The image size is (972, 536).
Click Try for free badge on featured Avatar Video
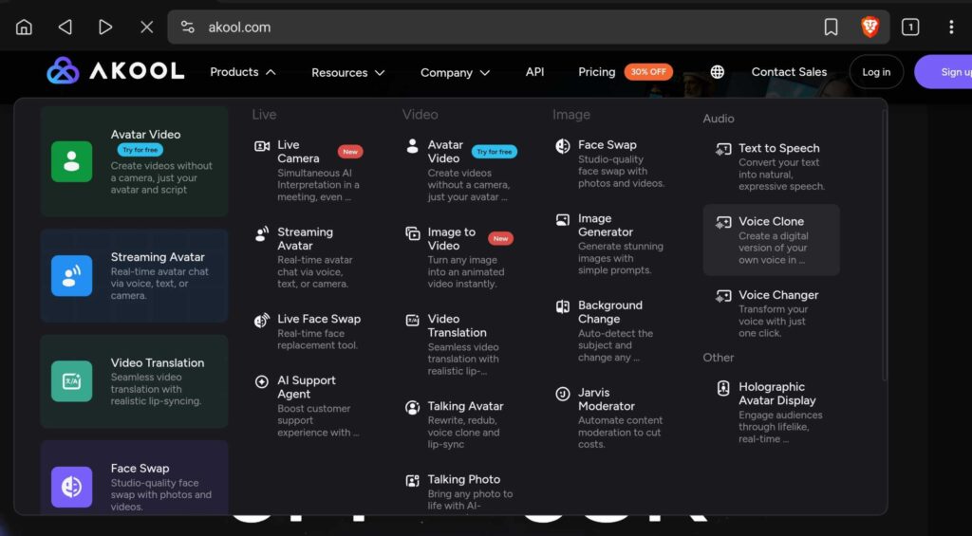point(140,150)
